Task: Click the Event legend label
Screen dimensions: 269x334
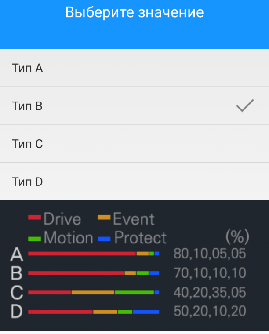Action: (x=134, y=219)
